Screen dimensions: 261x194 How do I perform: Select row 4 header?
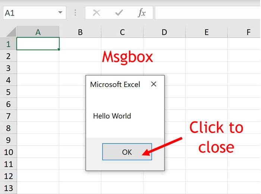tap(8, 80)
